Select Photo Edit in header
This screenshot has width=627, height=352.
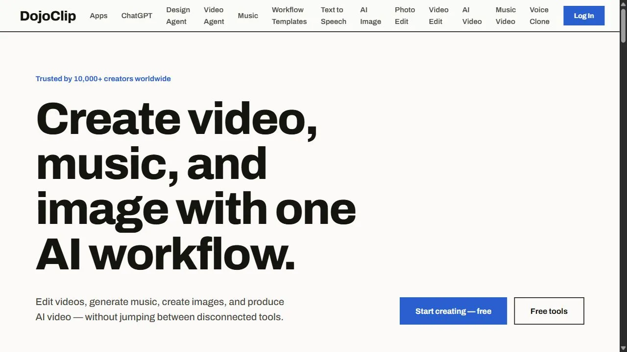405,16
